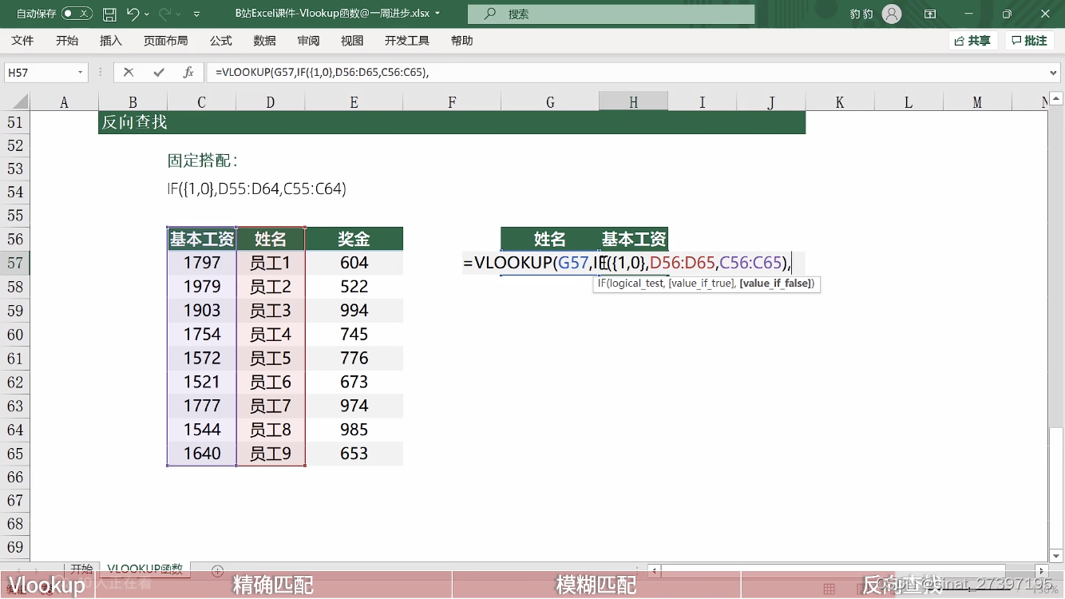1065x599 pixels.
Task: Select row 57 header
Action: click(x=15, y=263)
